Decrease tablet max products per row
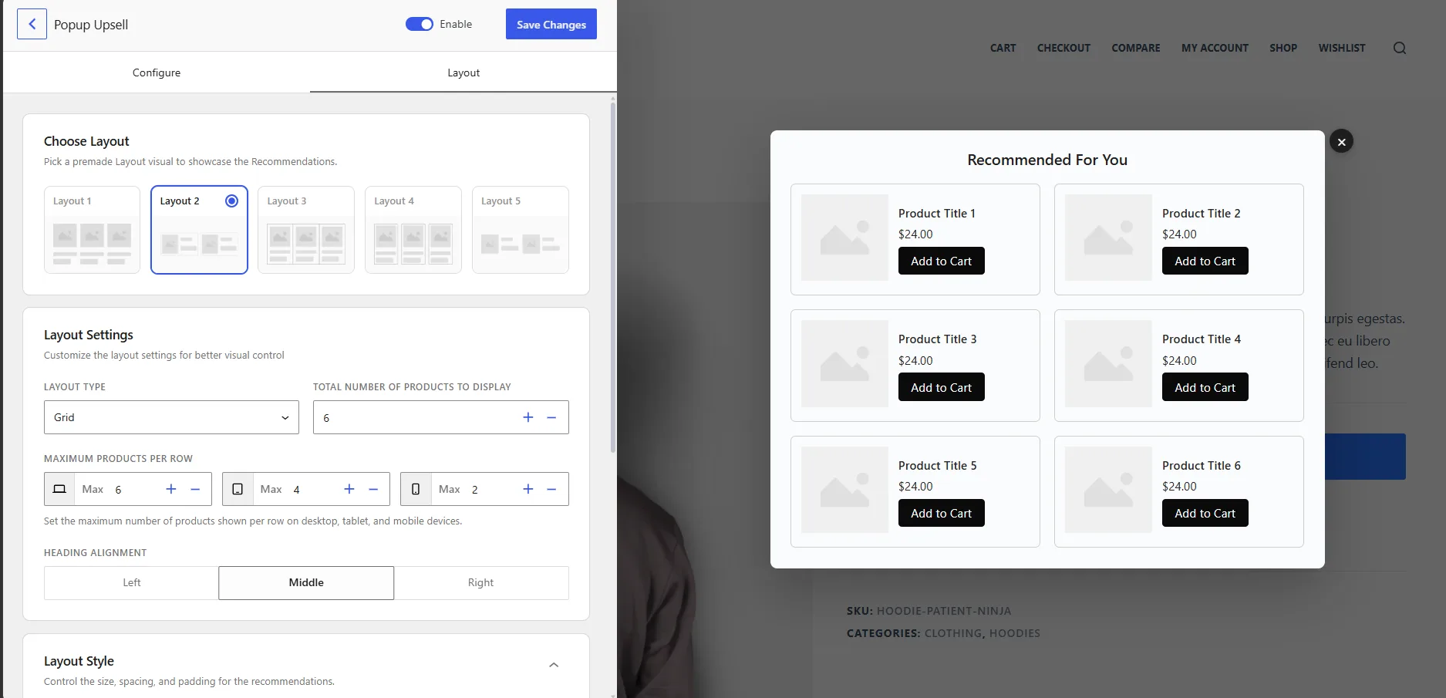The height and width of the screenshot is (698, 1446). pyautogui.click(x=373, y=489)
